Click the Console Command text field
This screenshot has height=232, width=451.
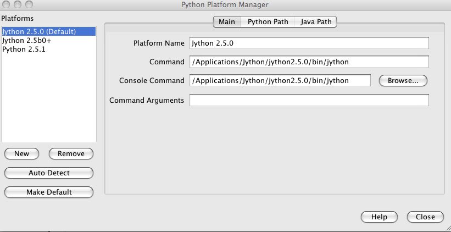click(x=280, y=81)
